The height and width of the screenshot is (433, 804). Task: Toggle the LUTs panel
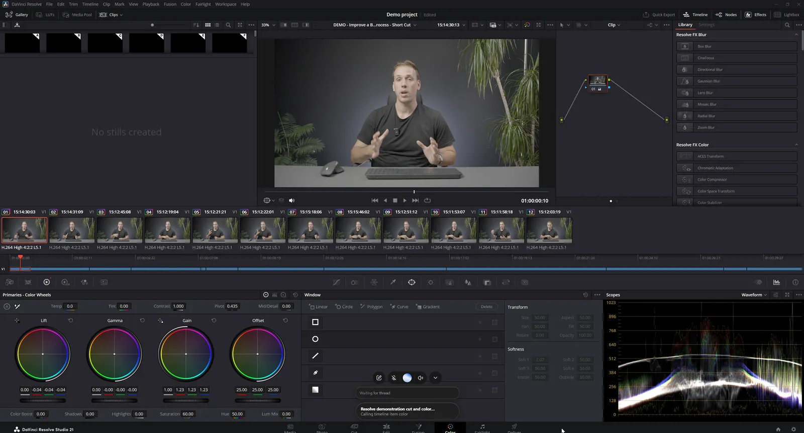point(45,15)
